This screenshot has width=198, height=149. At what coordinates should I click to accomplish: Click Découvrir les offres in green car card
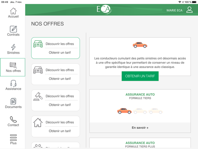60,44
